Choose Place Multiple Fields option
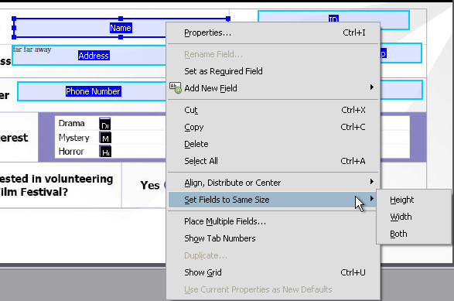Viewport: 454px width, 301px height. [x=273, y=221]
